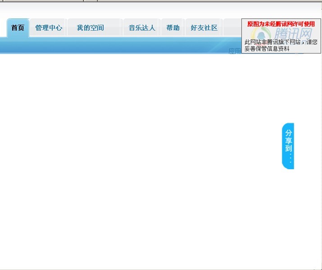The height and width of the screenshot is (270, 322).
Task: Visit the 好友社区 tab
Action: pyautogui.click(x=204, y=28)
